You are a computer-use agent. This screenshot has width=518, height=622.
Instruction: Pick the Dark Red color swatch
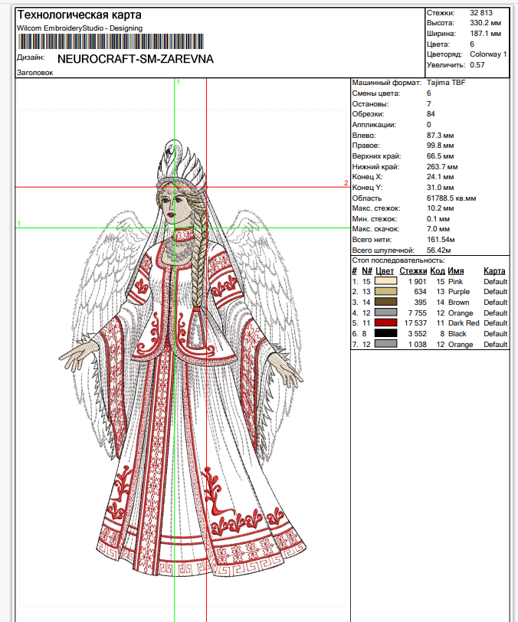pos(386,323)
